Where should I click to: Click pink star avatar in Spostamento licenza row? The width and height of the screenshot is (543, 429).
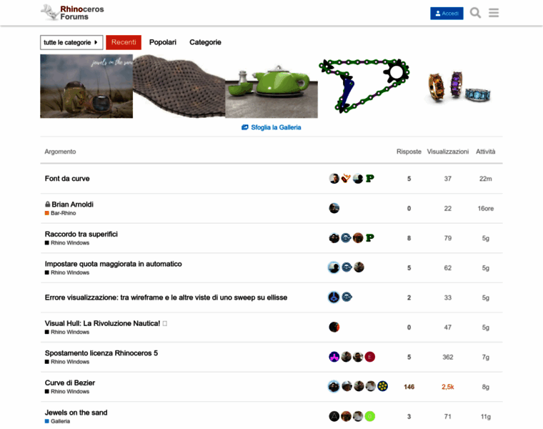pos(334,357)
